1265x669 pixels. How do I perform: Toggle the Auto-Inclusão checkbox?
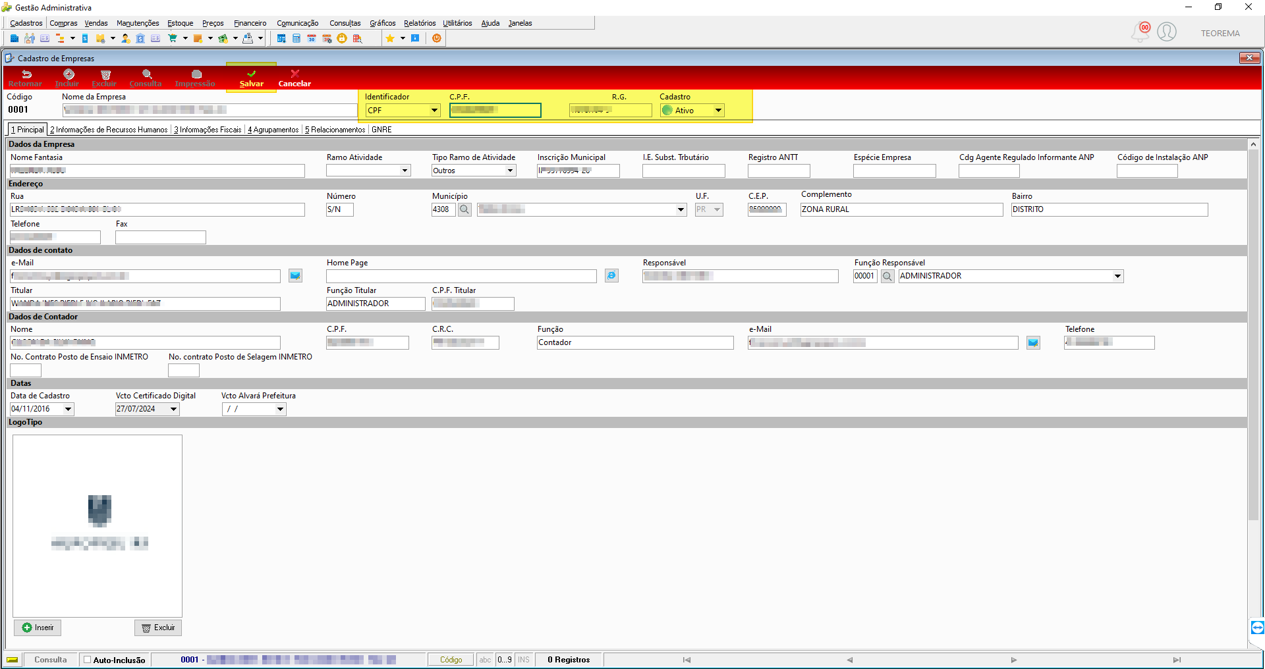[x=87, y=660]
